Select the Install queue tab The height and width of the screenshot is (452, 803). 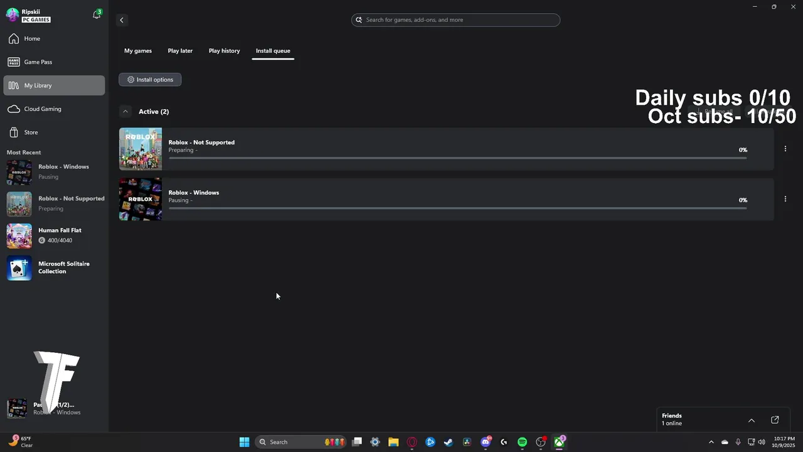(273, 51)
